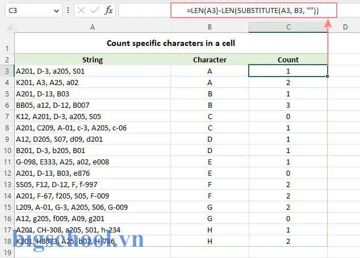This screenshot has height=258, width=360.
Task: Click count cell '3' in row 6
Action: [288, 105]
